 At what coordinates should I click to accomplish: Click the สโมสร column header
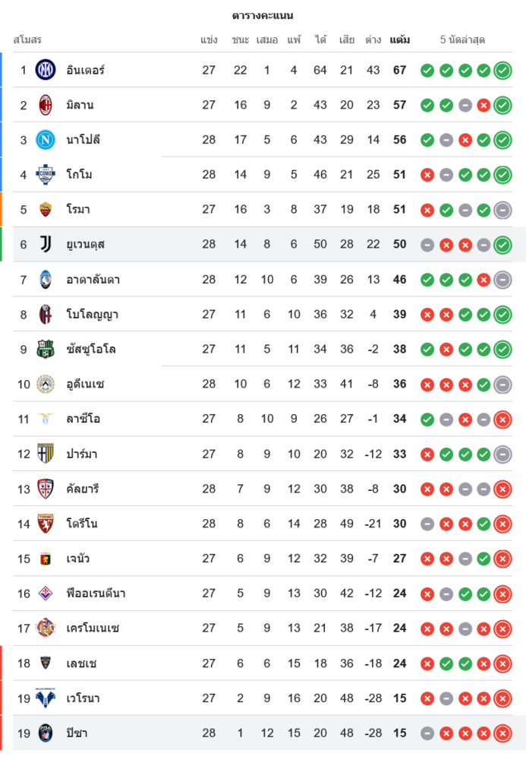coord(27,40)
